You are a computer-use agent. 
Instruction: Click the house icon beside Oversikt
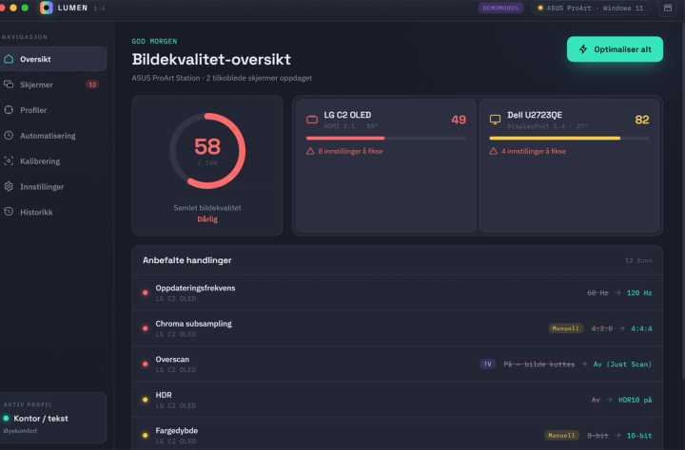pyautogui.click(x=9, y=59)
